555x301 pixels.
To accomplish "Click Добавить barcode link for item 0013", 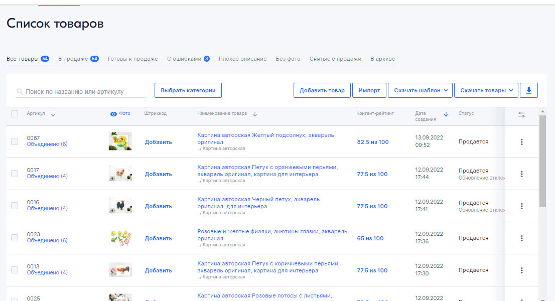I will 158,270.
